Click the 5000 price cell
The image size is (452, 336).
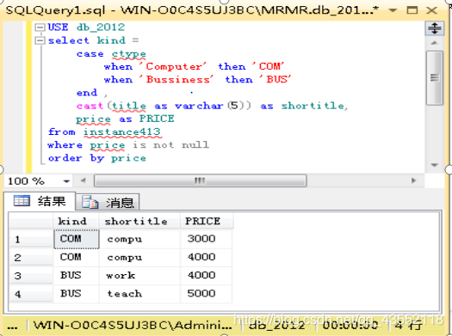pyautogui.click(x=206, y=294)
